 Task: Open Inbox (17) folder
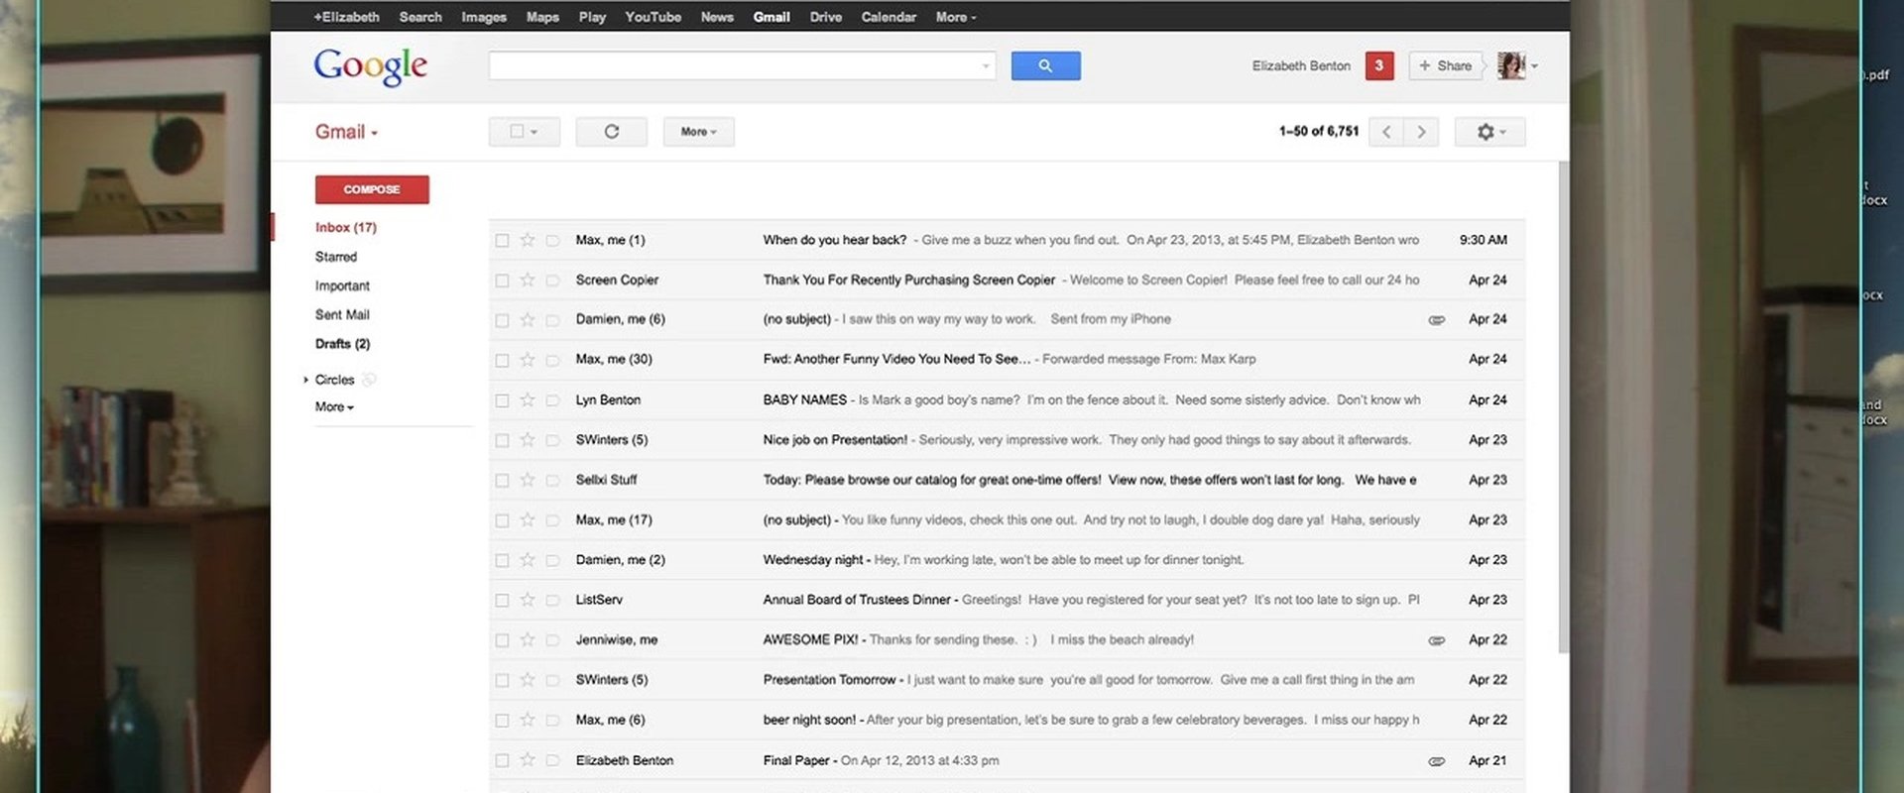(346, 227)
